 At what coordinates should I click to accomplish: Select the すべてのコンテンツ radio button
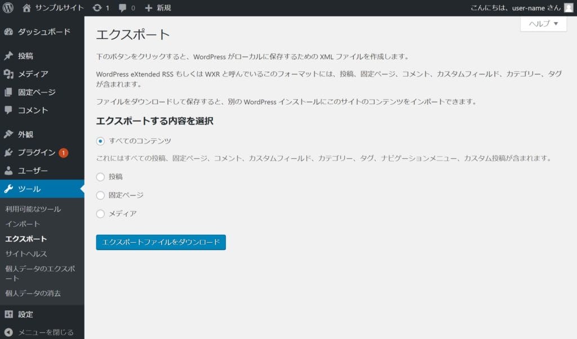click(x=100, y=141)
